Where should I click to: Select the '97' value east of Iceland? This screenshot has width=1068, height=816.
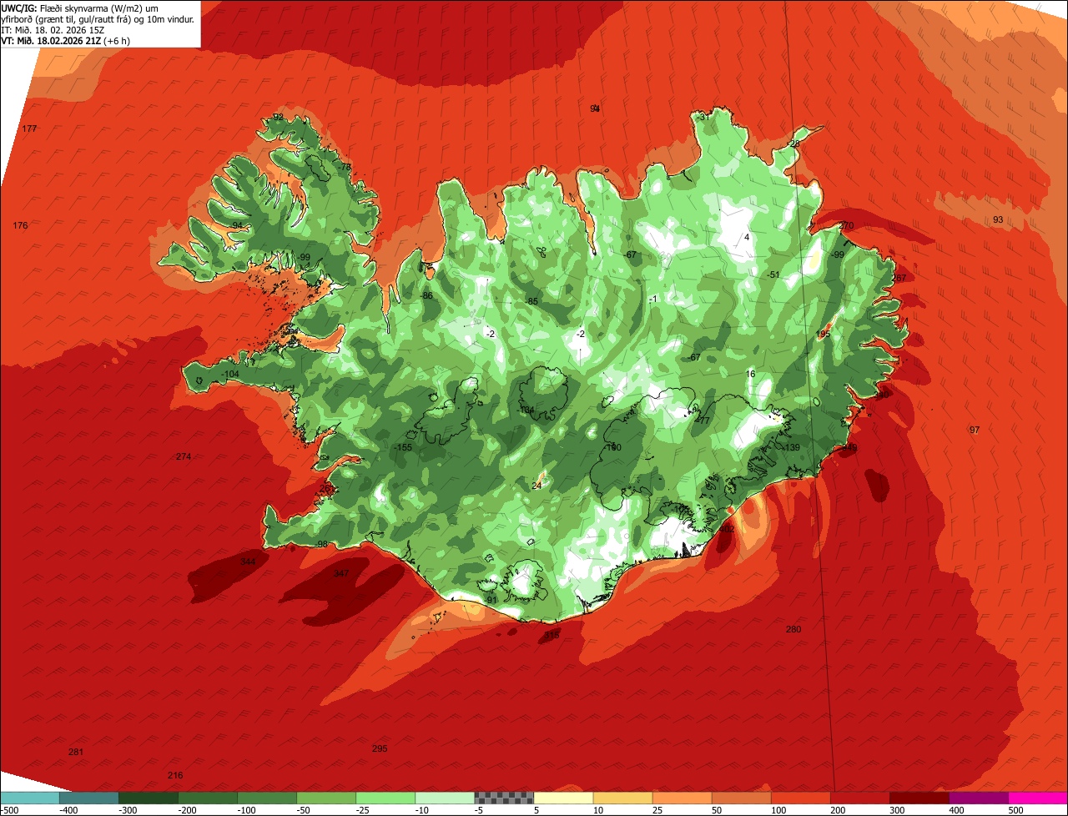click(x=975, y=430)
